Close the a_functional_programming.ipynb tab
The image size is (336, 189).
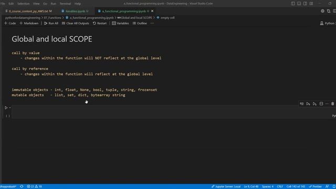pyautogui.click(x=152, y=11)
